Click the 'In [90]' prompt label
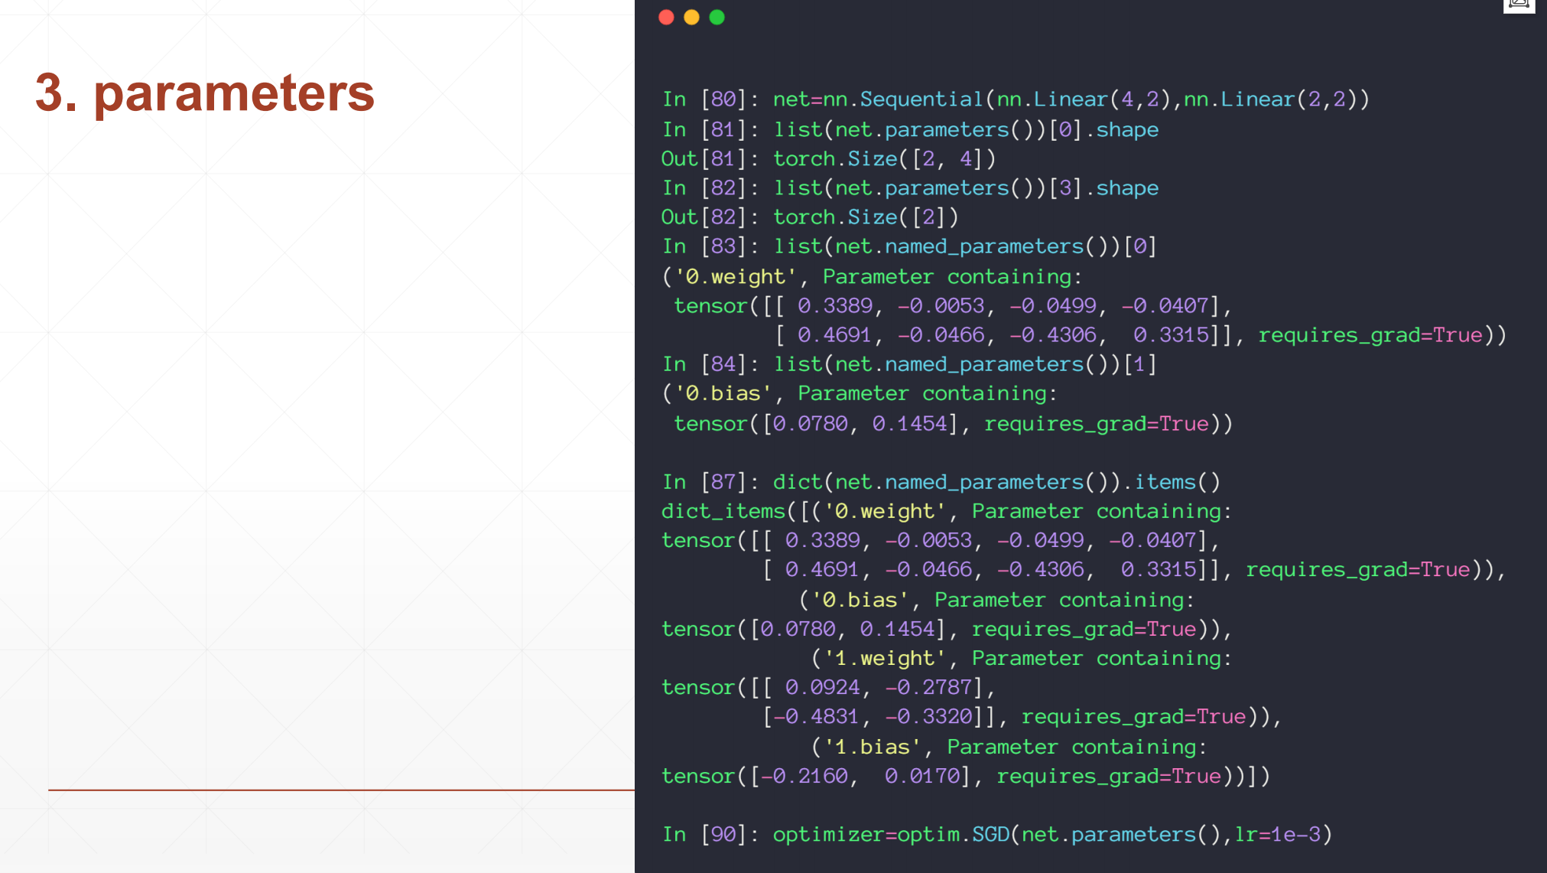Image resolution: width=1547 pixels, height=873 pixels. [x=710, y=835]
